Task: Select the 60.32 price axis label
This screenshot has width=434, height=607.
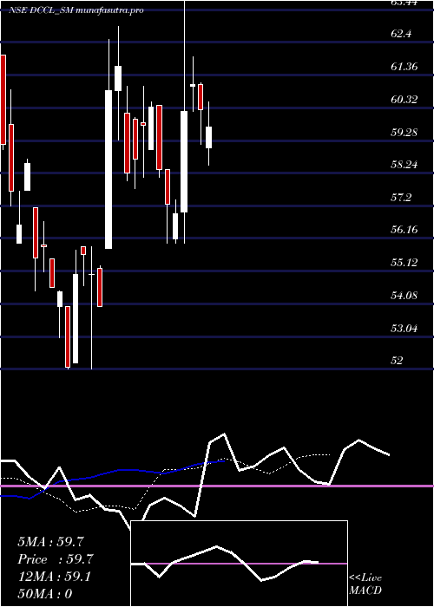Action: [404, 100]
